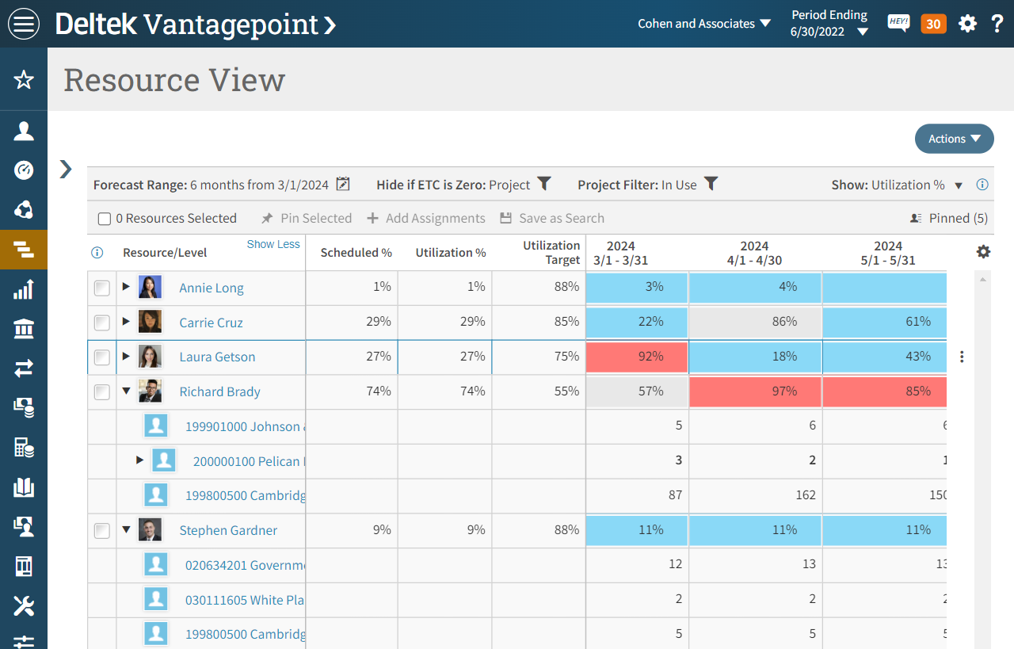Click the Show Less link above Resource/Level
Screen dimensions: 1014x649
[x=273, y=244]
